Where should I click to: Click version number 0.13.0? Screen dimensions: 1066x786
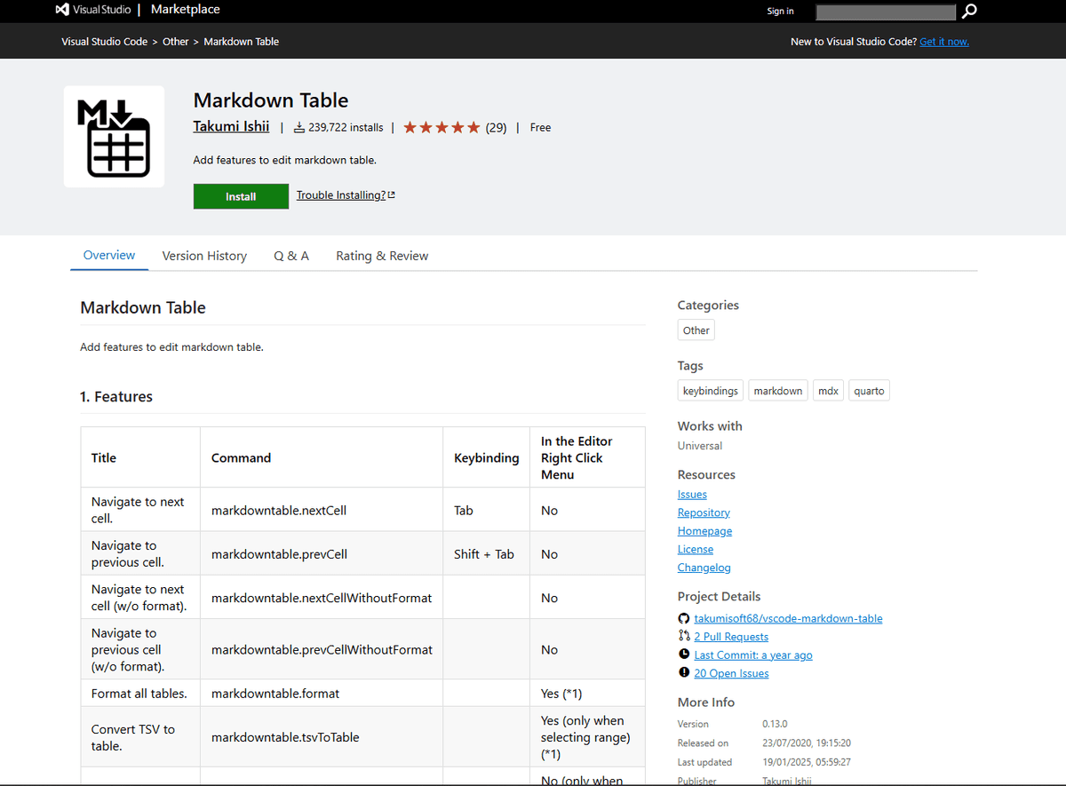pos(775,724)
